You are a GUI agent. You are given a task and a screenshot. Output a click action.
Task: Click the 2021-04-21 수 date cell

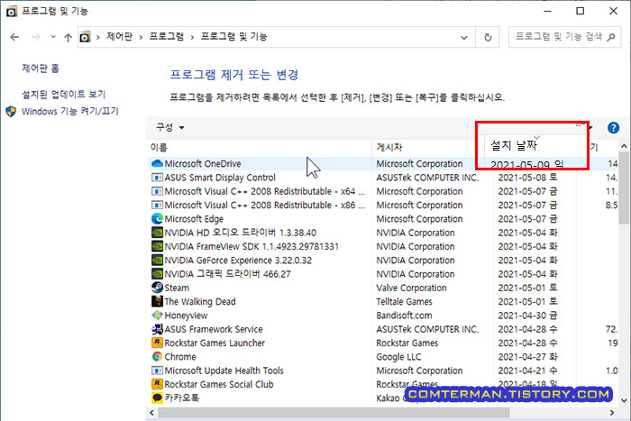pos(527,371)
